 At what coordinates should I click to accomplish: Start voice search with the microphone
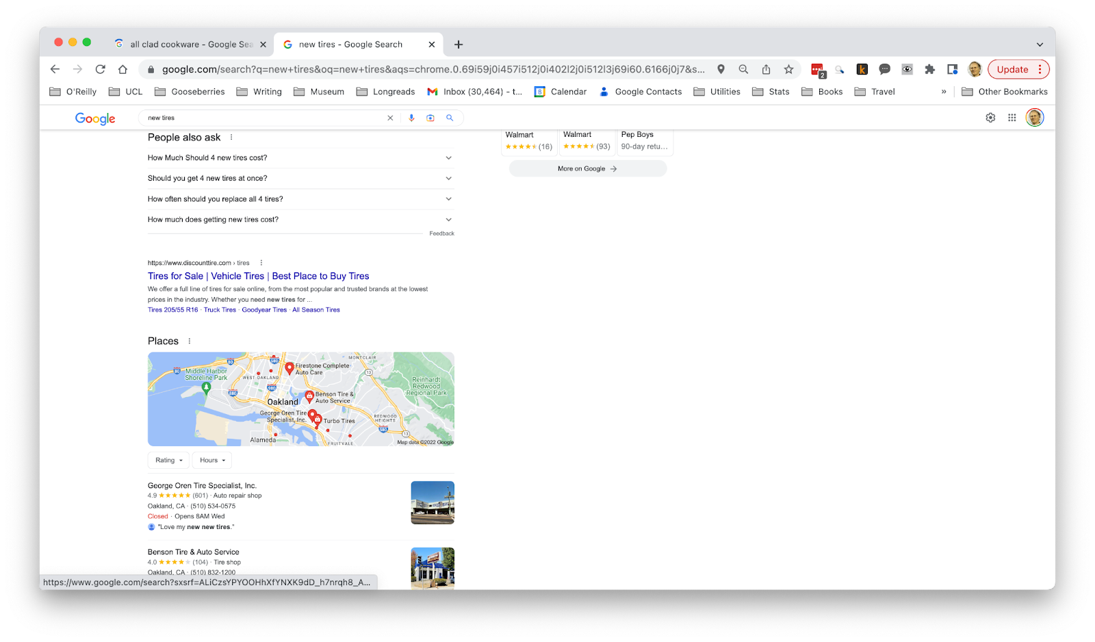(411, 118)
